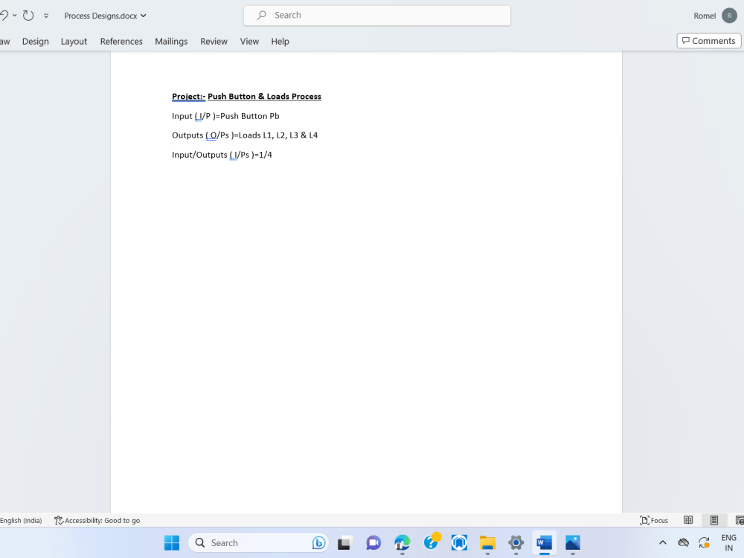Click the ENG IN keyboard indicator

pyautogui.click(x=728, y=542)
